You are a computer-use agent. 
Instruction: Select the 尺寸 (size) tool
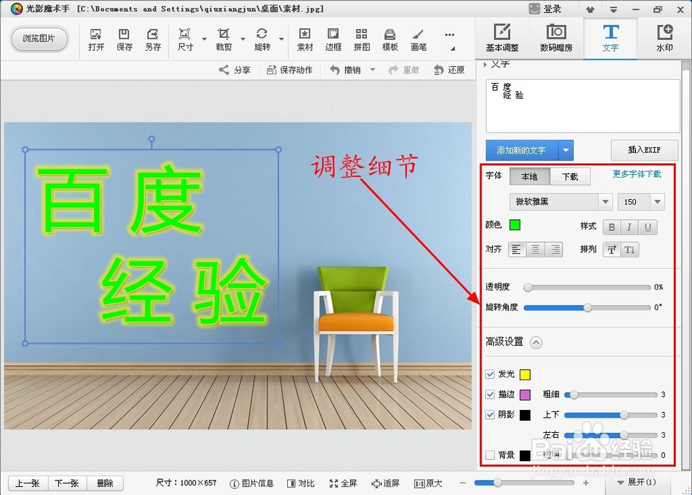tap(185, 39)
